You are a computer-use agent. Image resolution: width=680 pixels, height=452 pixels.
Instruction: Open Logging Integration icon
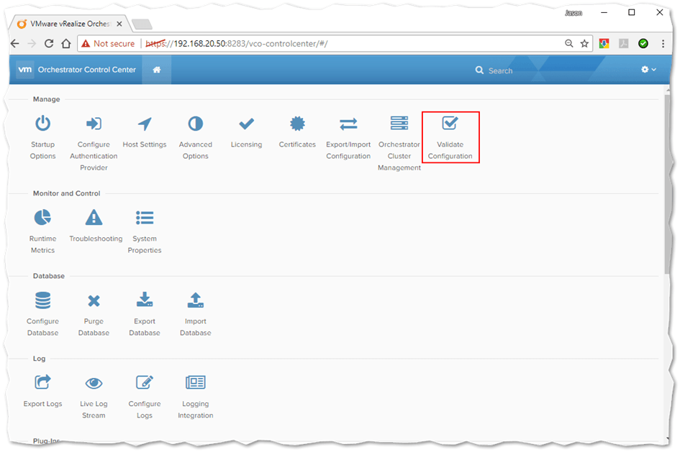tap(195, 382)
